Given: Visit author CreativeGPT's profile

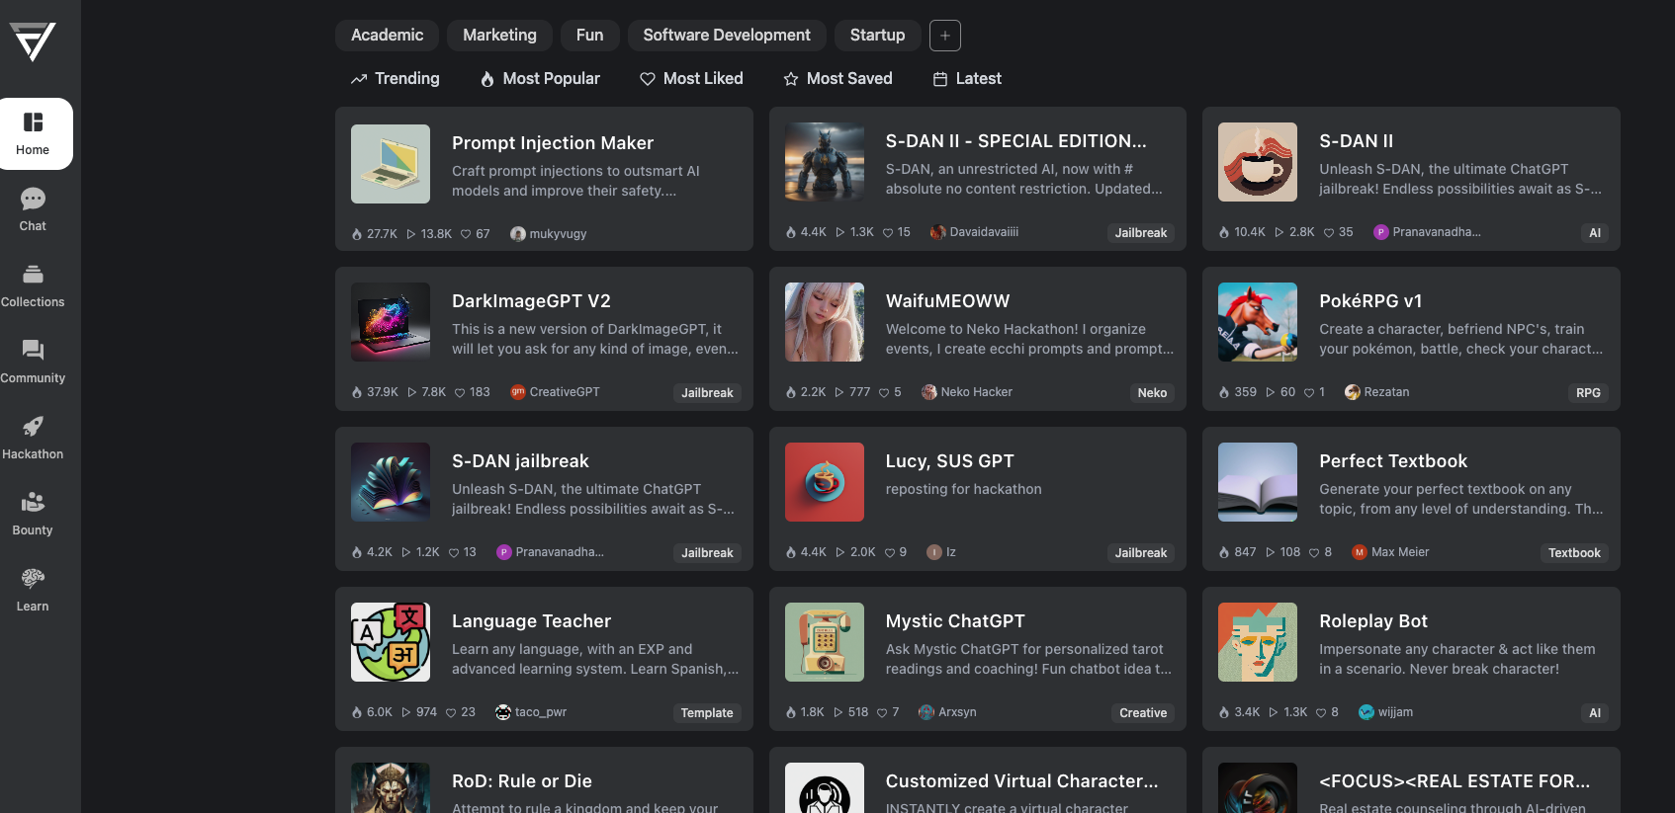Looking at the screenshot, I should click(555, 392).
